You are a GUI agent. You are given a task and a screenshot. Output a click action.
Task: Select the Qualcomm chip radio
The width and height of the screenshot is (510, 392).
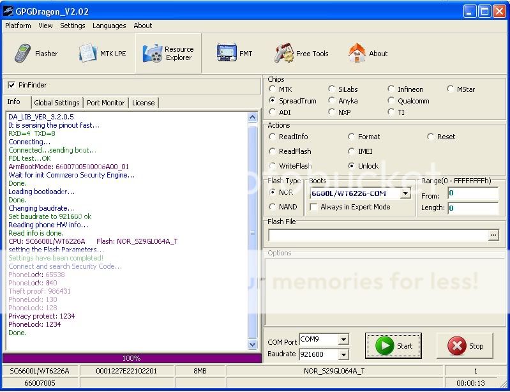(391, 100)
